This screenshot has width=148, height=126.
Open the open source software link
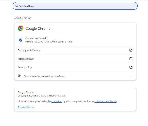[106, 101]
